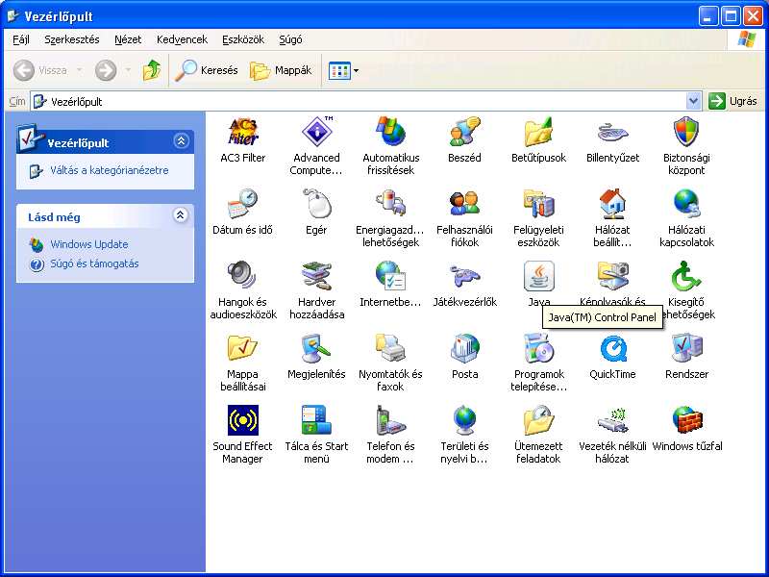Open Ütemezett feladatok icon
769x577 pixels.
[538, 420]
